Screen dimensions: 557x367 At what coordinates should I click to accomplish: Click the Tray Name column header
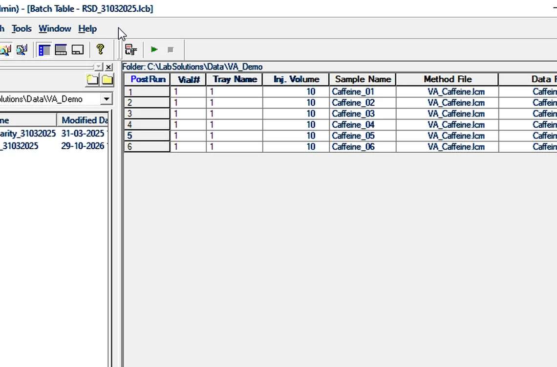[x=235, y=79]
